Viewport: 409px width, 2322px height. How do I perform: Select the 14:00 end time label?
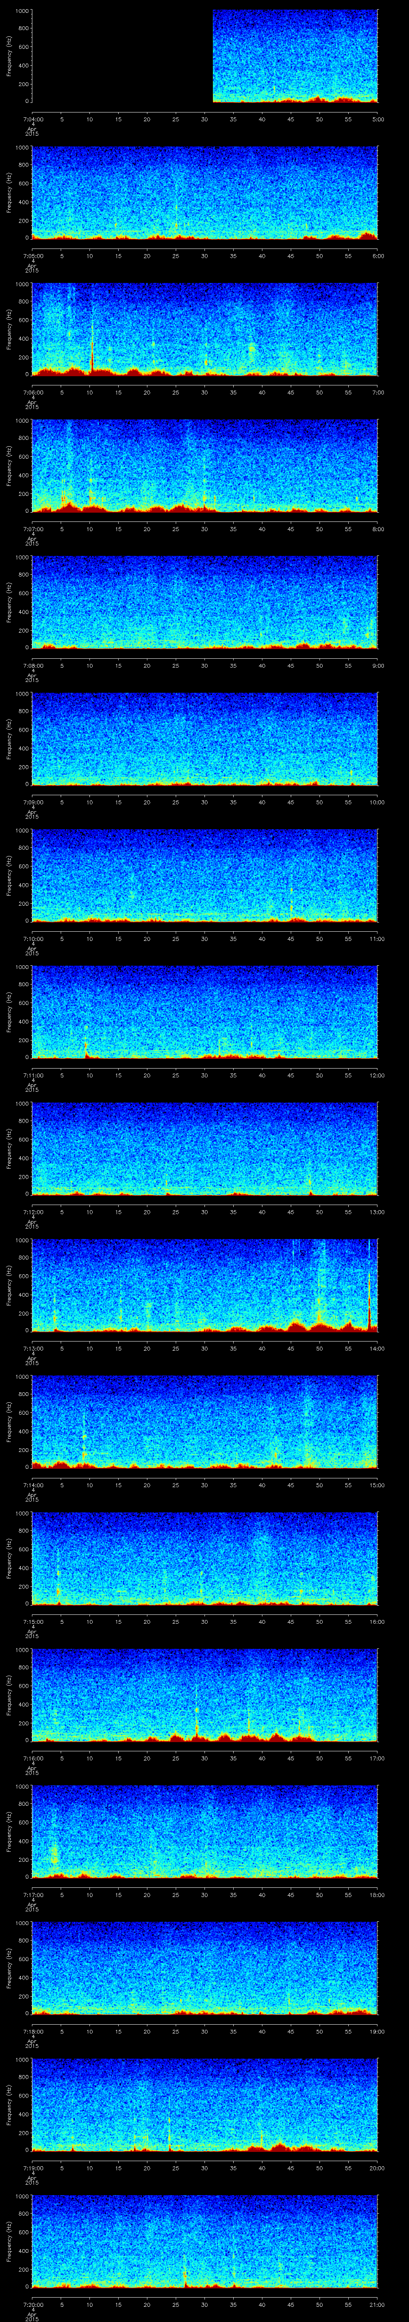tap(377, 1348)
